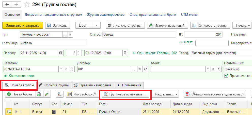Image resolution: width=252 pixels, height=115 pixels.
Task: Open the Номера группы tab
Action: tap(20, 85)
